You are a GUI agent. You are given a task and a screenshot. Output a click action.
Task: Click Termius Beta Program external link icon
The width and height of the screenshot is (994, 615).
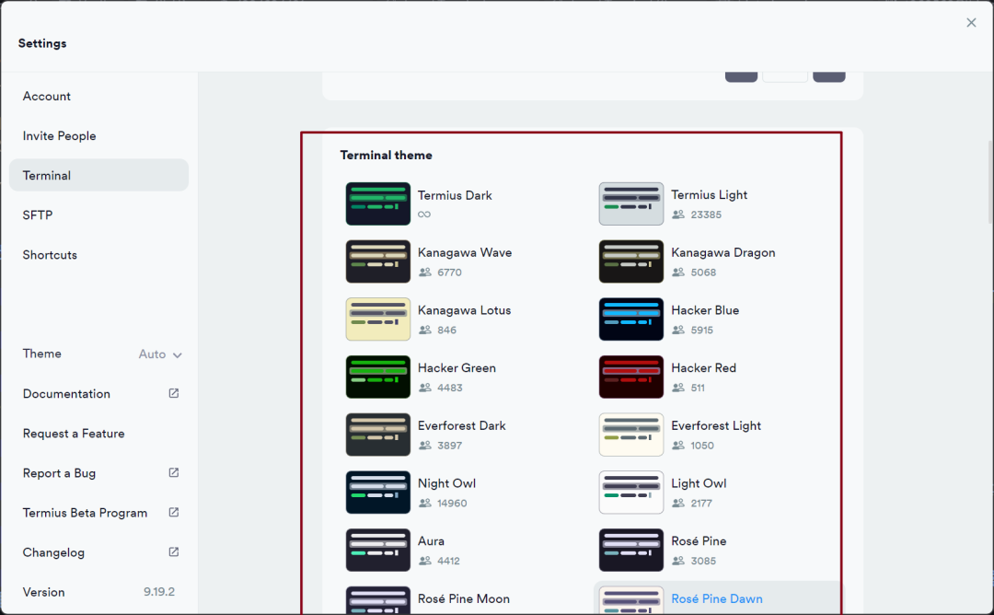click(x=174, y=512)
